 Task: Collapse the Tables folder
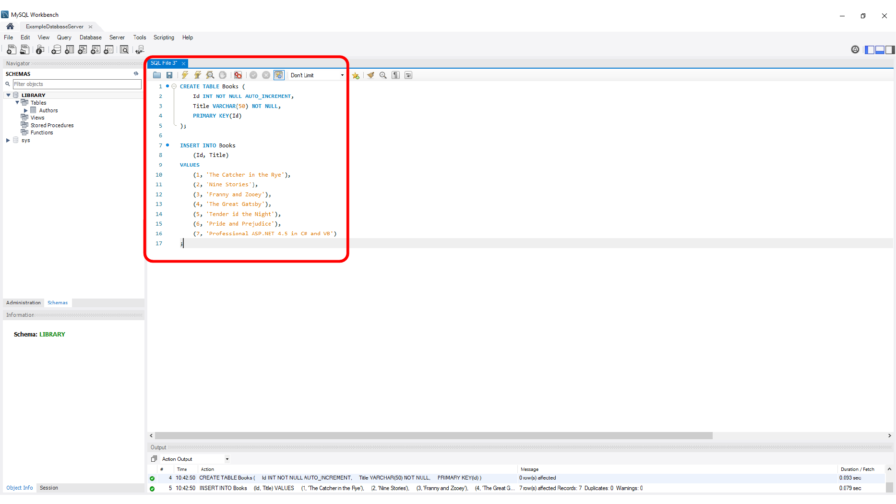point(17,103)
